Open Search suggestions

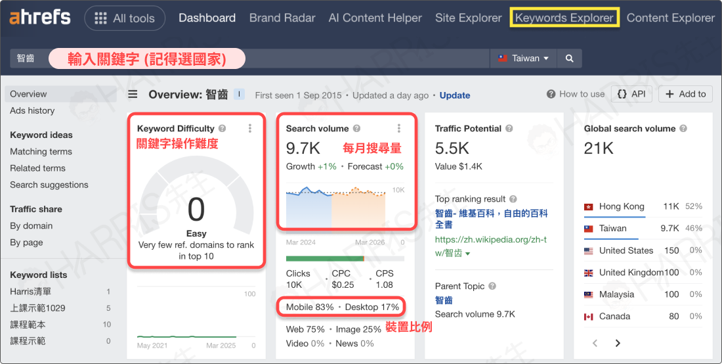click(49, 185)
